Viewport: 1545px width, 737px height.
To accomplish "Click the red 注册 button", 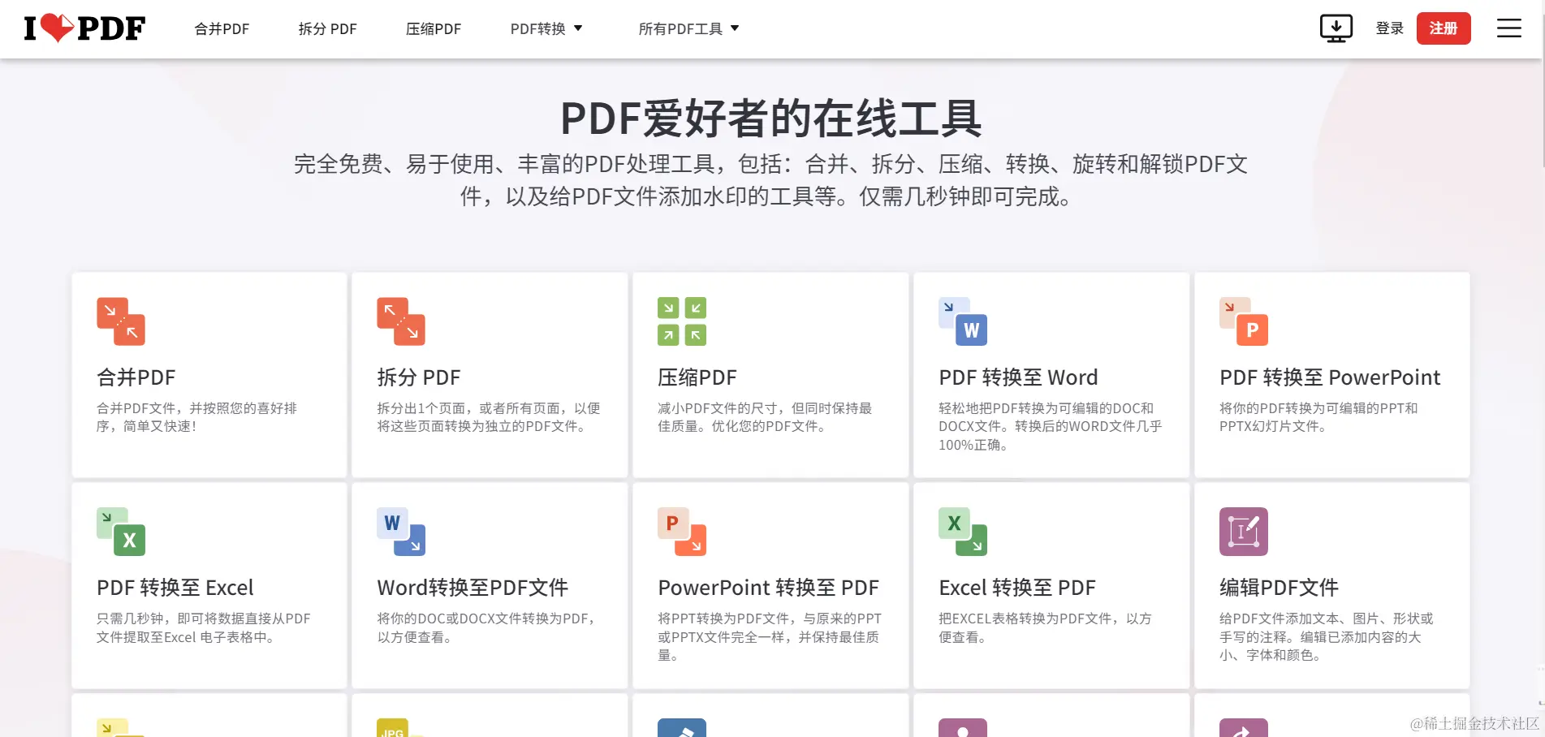I will pyautogui.click(x=1444, y=28).
